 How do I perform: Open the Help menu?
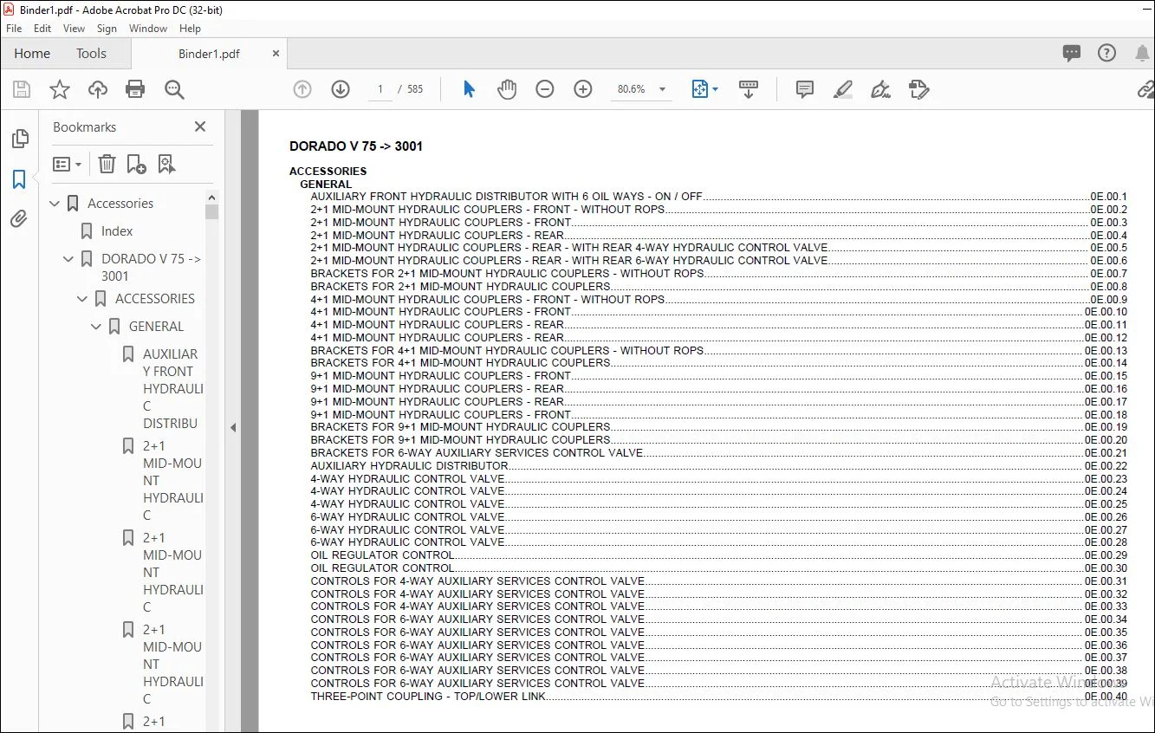pyautogui.click(x=190, y=29)
